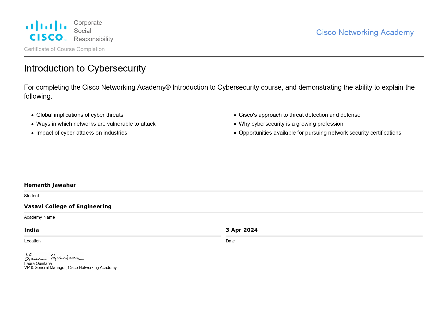Click the date 3 Apr 2024

pos(242,230)
